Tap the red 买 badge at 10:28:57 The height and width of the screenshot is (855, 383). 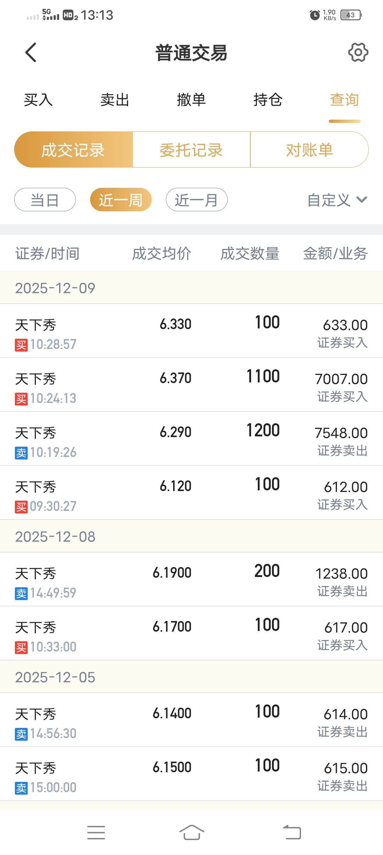pyautogui.click(x=21, y=345)
